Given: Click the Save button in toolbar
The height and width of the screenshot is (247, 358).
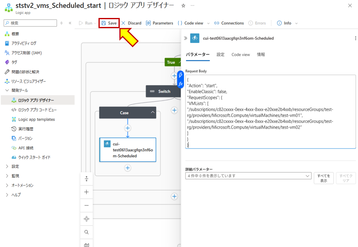Looking at the screenshot, I should pos(109,23).
